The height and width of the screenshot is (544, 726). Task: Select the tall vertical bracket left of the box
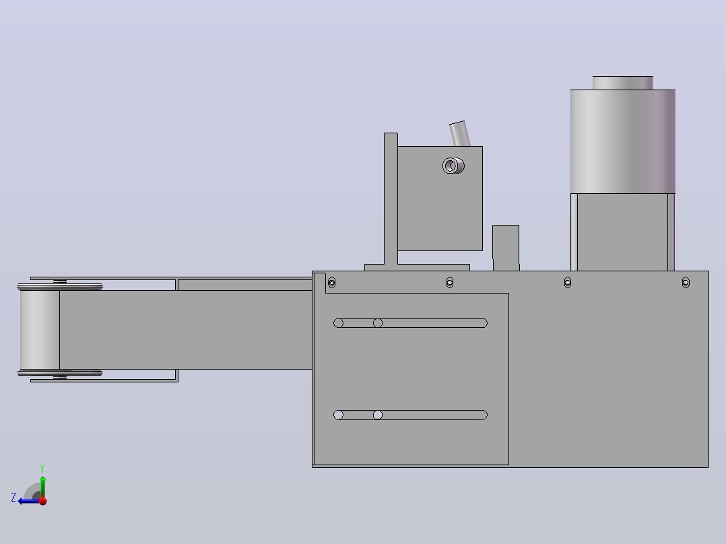pyautogui.click(x=391, y=199)
